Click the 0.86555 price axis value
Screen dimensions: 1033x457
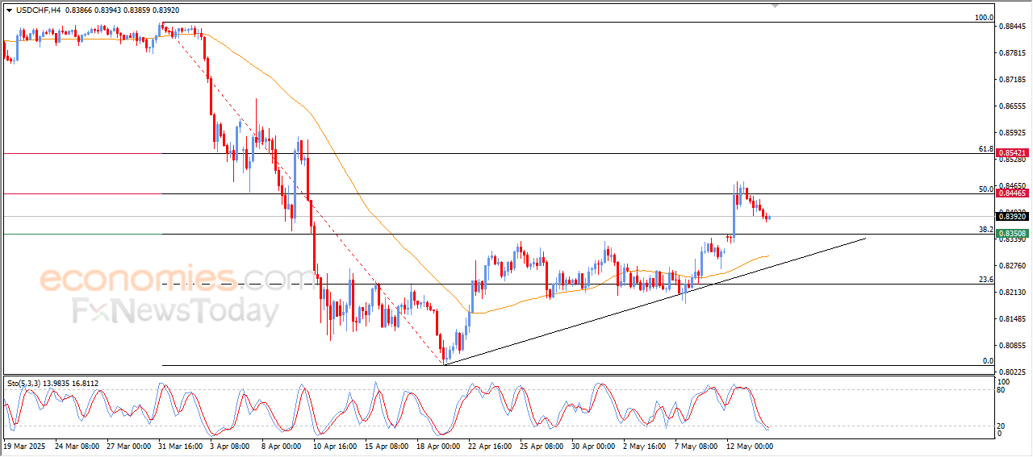click(1014, 106)
